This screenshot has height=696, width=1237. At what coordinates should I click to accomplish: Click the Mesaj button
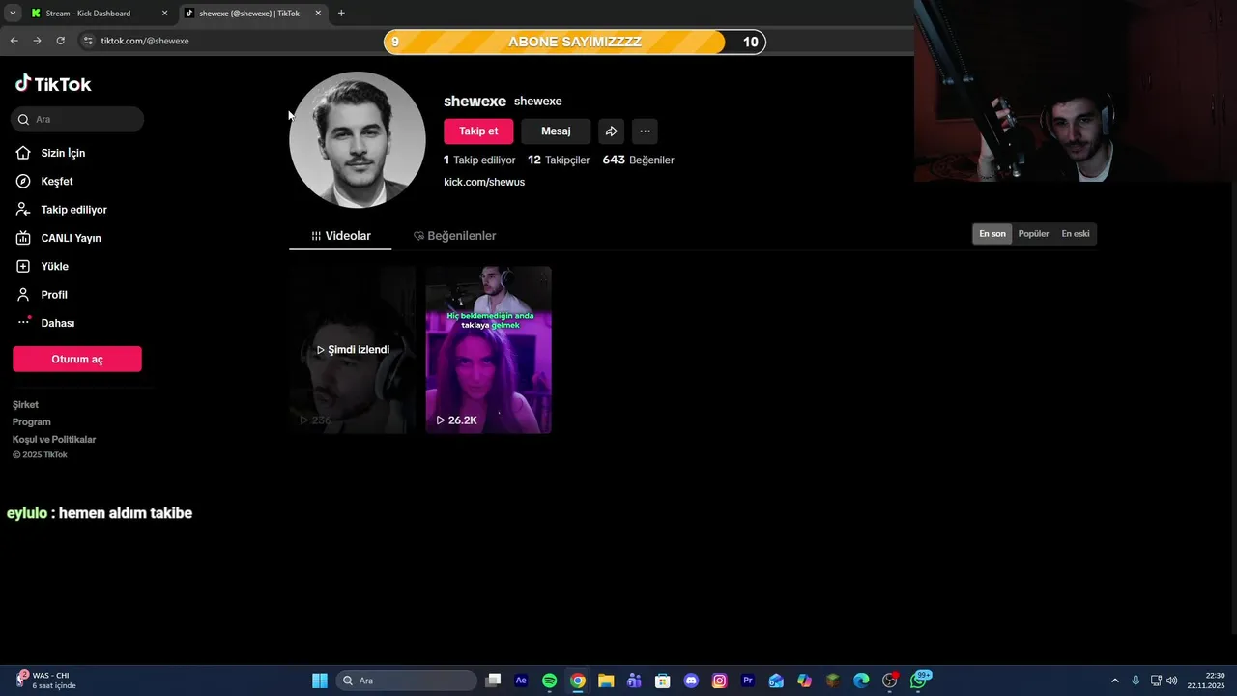[556, 131]
